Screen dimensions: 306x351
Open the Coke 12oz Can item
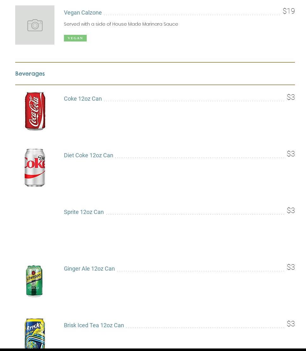click(83, 99)
